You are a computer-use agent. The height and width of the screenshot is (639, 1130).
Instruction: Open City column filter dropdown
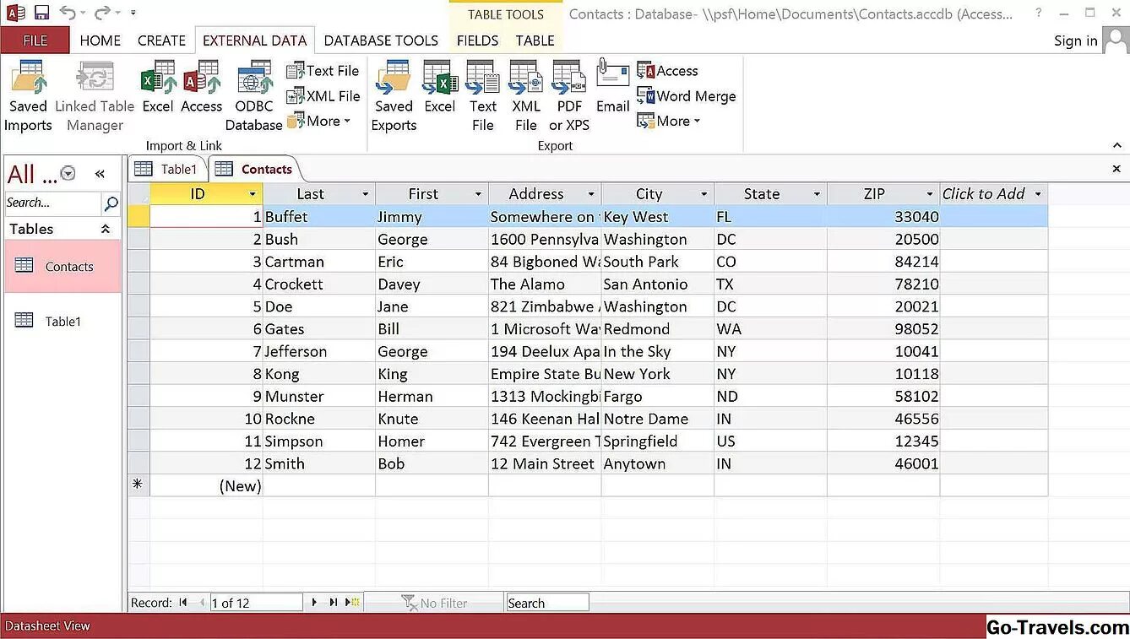[x=704, y=194]
